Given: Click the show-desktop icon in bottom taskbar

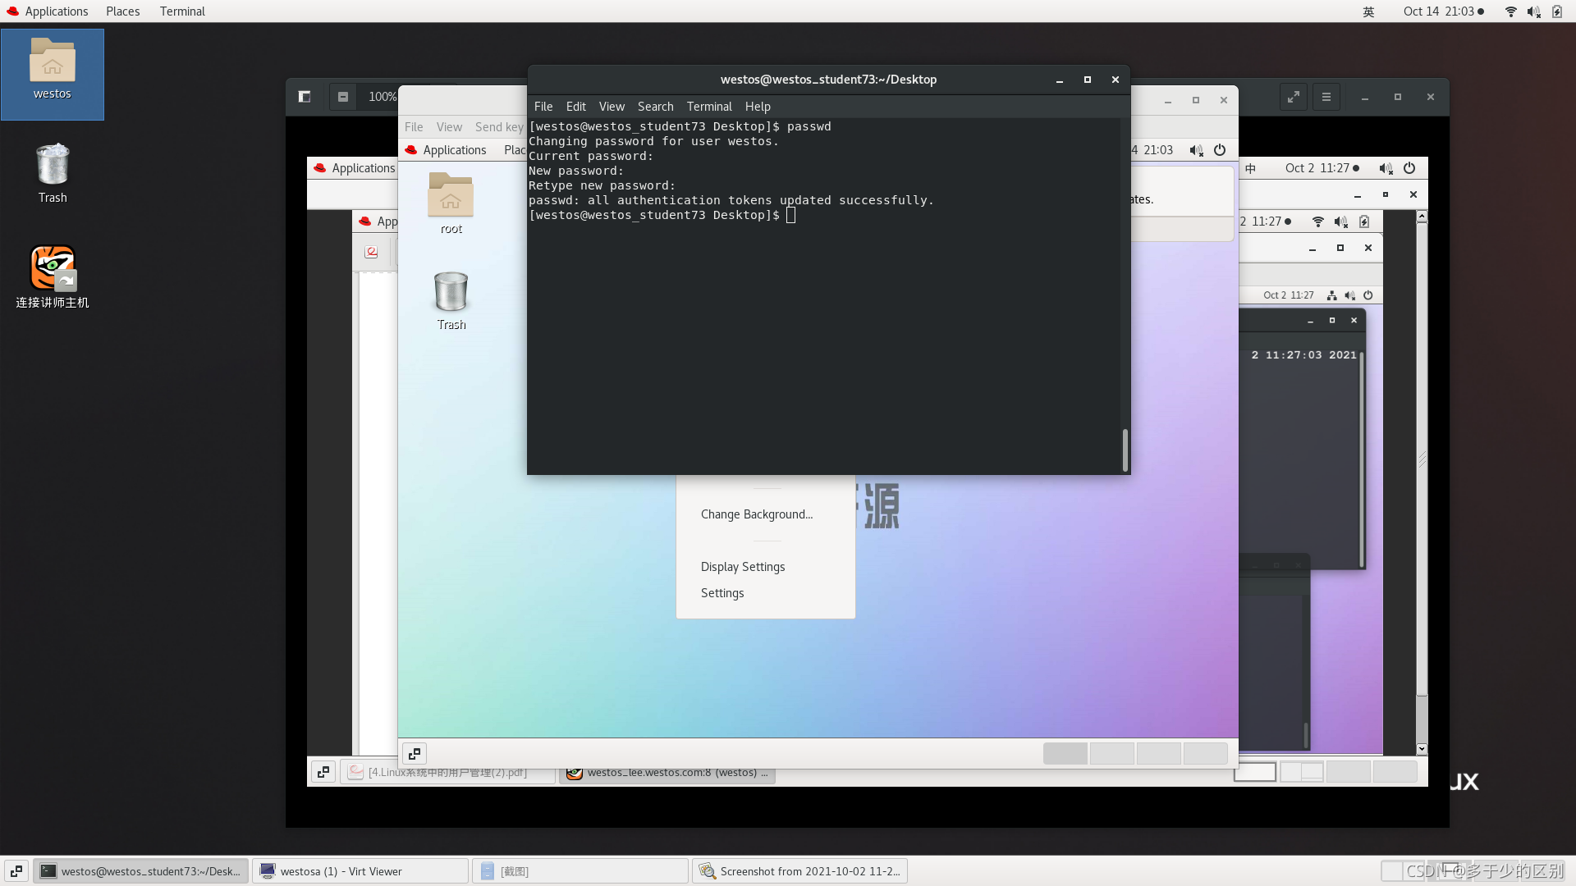Looking at the screenshot, I should (x=16, y=871).
